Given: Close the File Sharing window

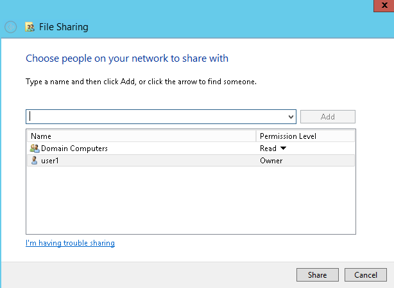Looking at the screenshot, I should click(x=384, y=6).
